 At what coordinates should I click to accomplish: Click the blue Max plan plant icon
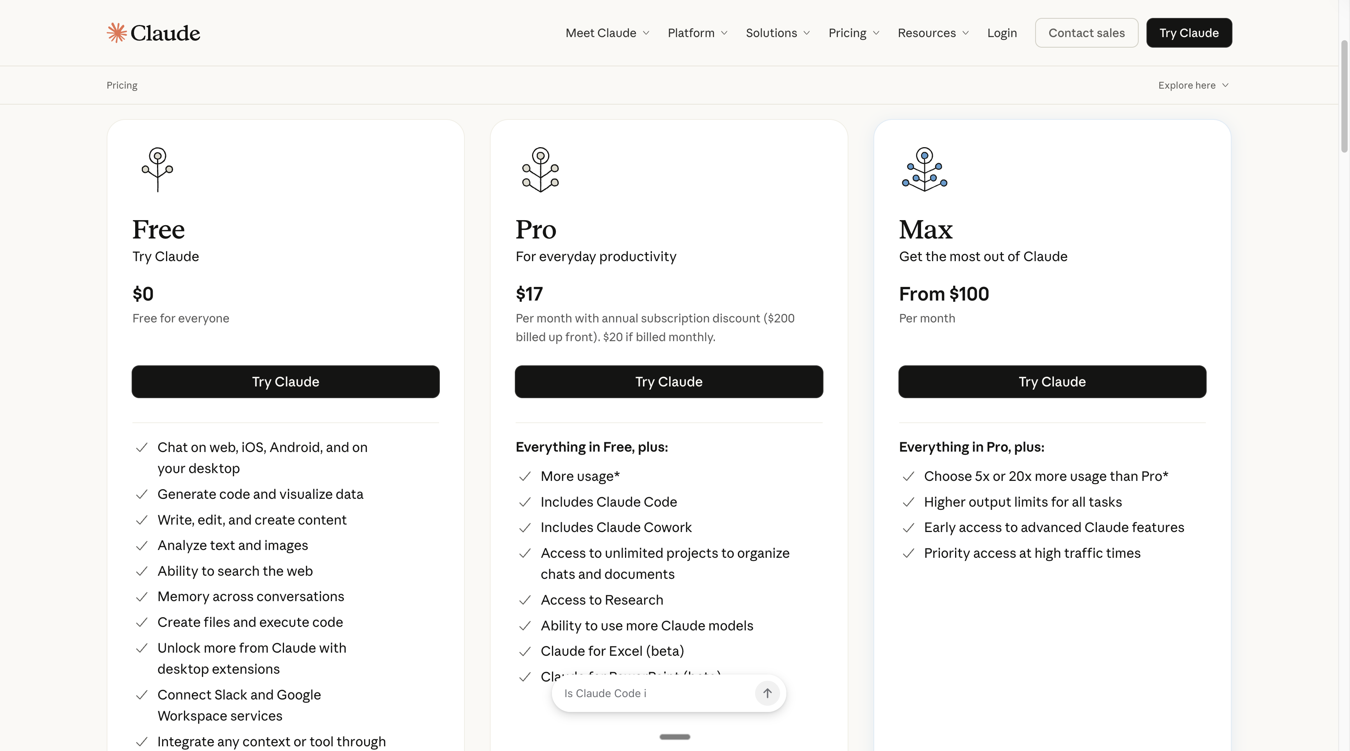(925, 169)
